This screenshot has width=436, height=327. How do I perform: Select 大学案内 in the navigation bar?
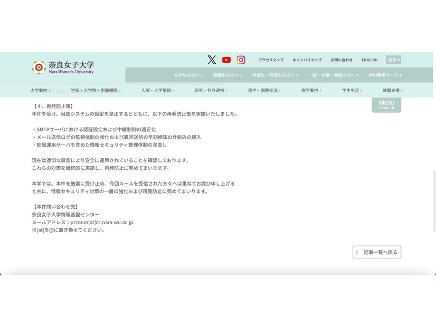pos(38,90)
